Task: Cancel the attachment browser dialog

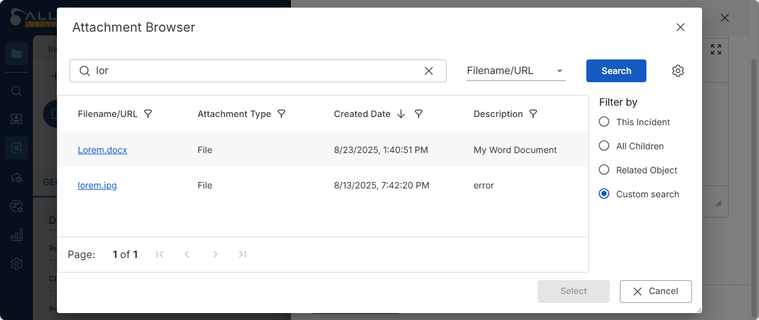Action: pos(655,292)
